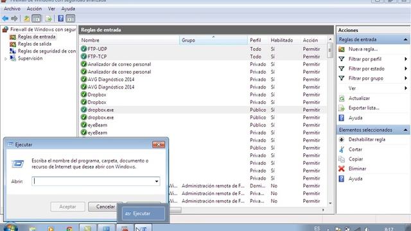This screenshot has height=231, width=411.
Task: Click Exportar lista in Acciones pane
Action: [364, 108]
